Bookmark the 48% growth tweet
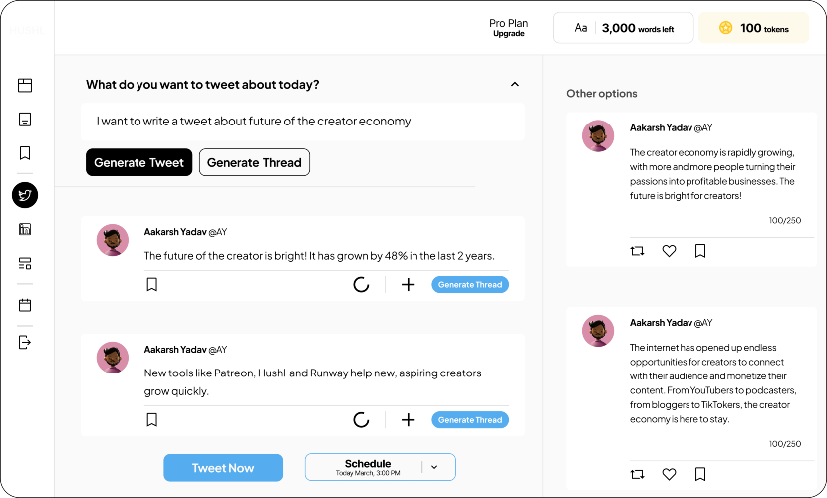827x498 pixels. coord(151,285)
